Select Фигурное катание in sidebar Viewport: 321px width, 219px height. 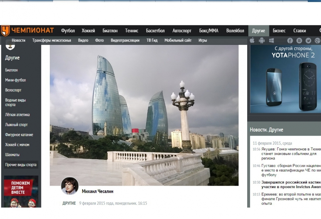pyautogui.click(x=19, y=135)
